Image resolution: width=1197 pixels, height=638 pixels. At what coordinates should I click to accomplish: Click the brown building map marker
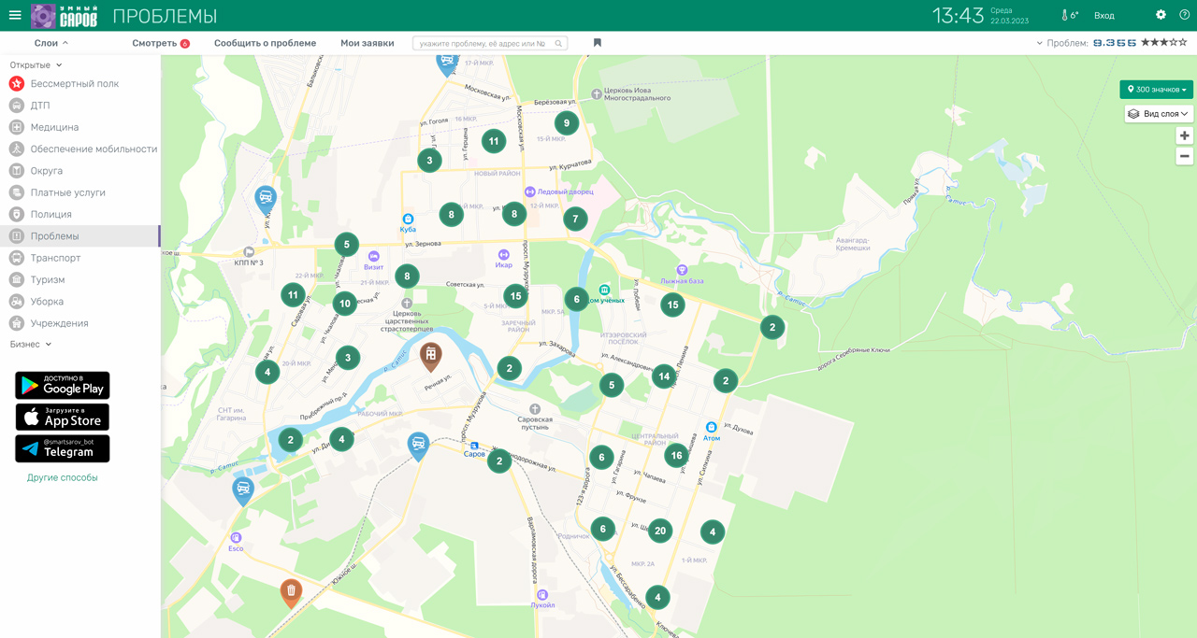click(430, 356)
